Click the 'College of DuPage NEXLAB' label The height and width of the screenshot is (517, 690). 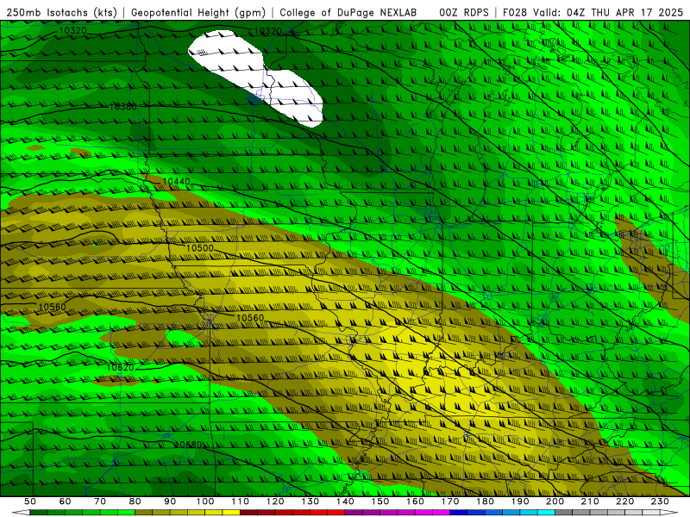pos(348,12)
